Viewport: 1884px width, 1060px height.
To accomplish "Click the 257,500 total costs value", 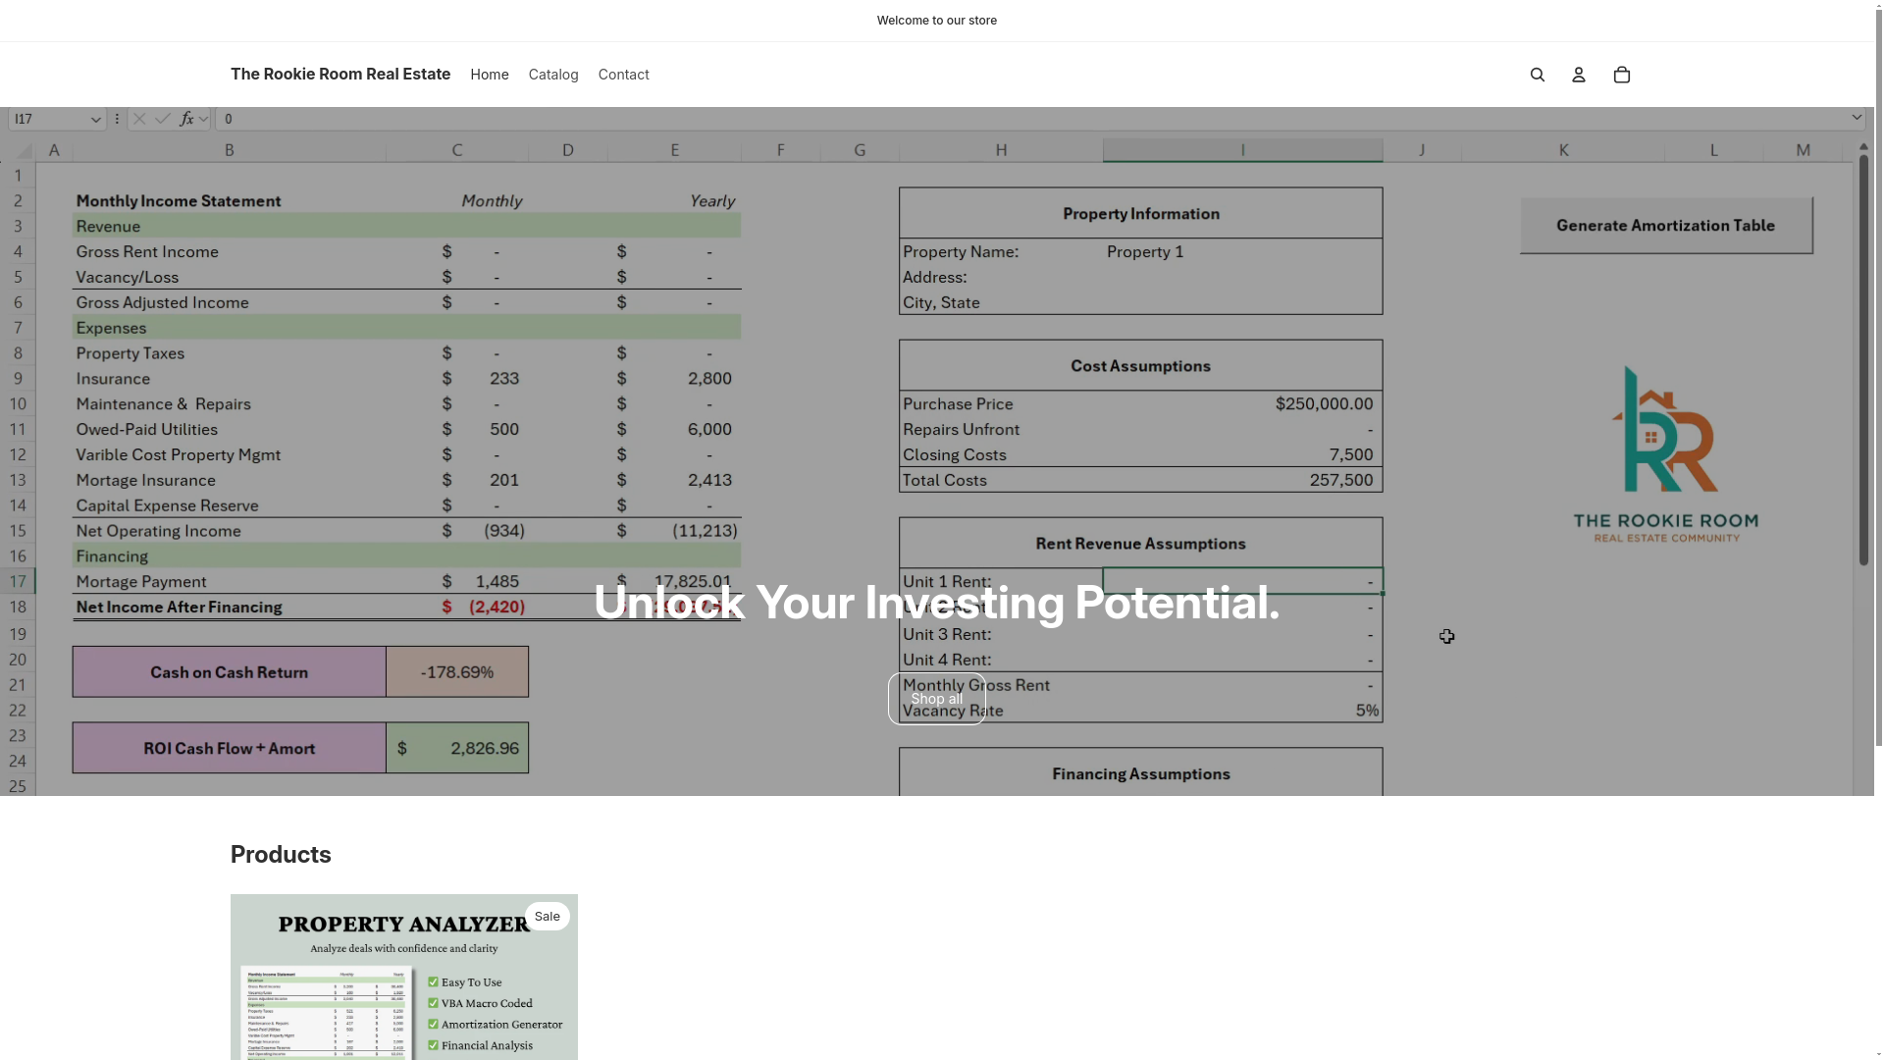I will [1340, 480].
